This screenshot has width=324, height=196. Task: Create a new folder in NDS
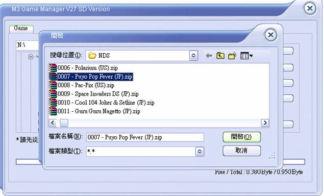pos(233,56)
